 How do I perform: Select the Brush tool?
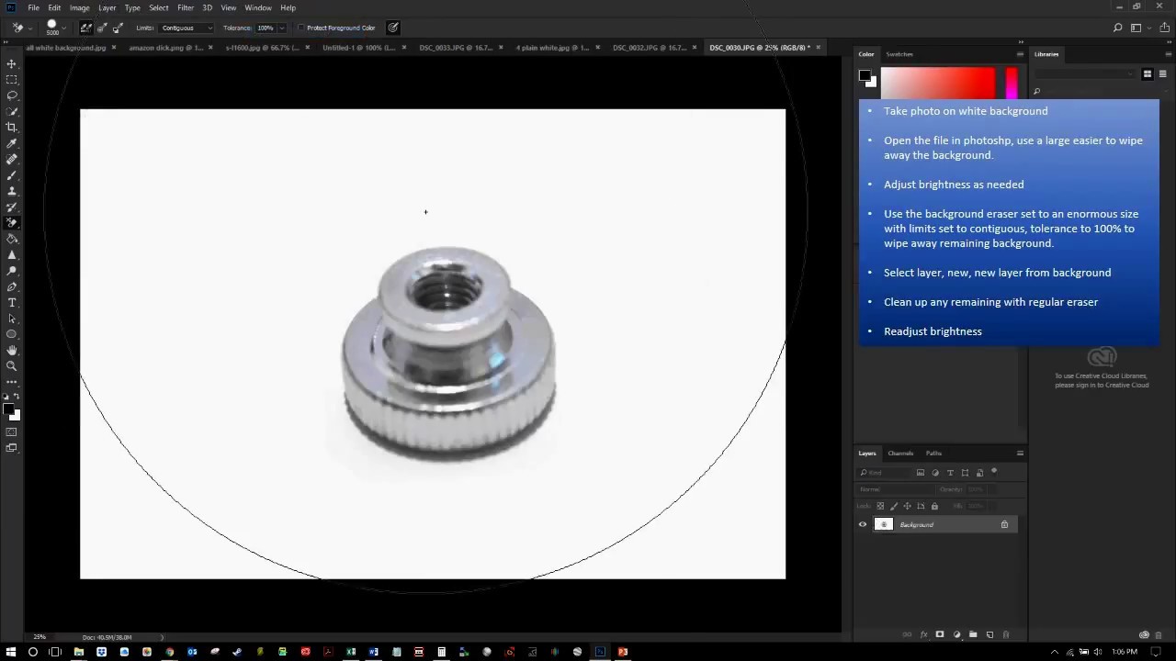coord(12,175)
